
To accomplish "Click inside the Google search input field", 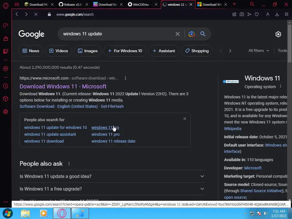I will click(x=117, y=34).
